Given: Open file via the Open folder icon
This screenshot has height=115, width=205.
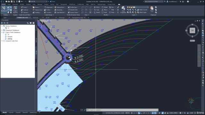Looking at the screenshot, I should point(9,1).
